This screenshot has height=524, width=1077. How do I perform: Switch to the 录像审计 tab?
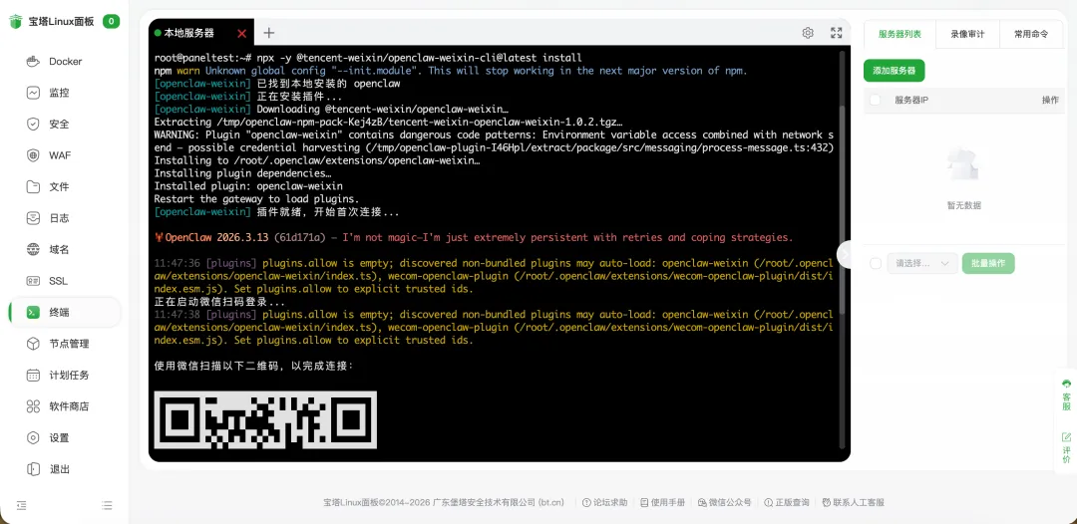[967, 34]
